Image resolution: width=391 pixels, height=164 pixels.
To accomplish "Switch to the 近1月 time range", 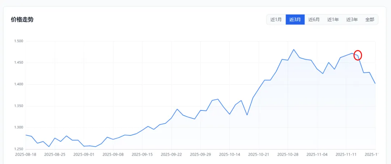I will tap(276, 20).
